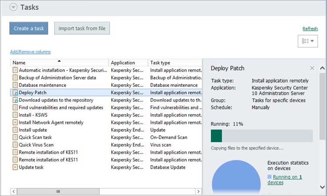Click details panel scrollbar up arrow
327x196 pixels.
coord(322,68)
